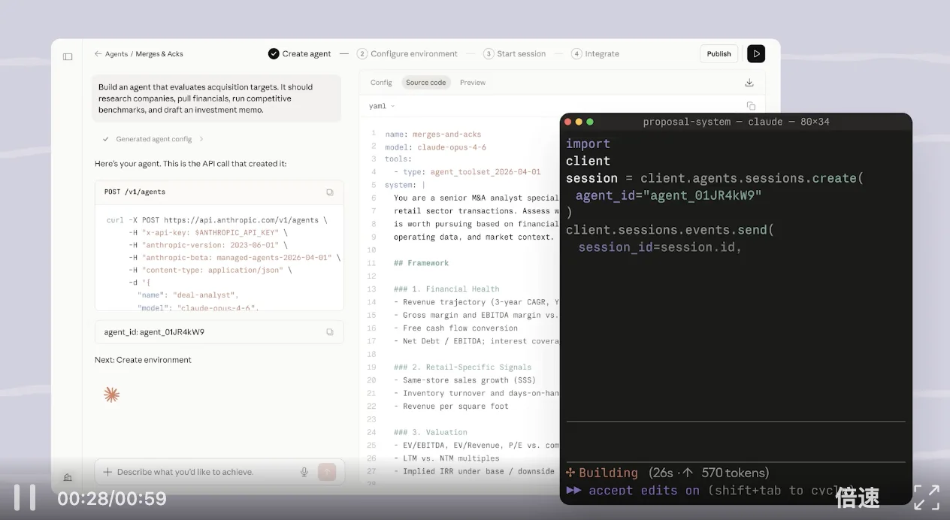Open the organization building icon

click(x=68, y=477)
